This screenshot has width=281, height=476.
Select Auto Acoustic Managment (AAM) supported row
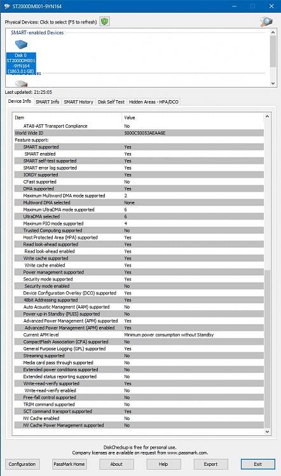click(x=139, y=307)
